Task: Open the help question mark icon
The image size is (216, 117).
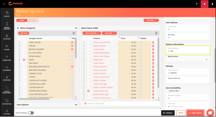Action: coord(197,4)
